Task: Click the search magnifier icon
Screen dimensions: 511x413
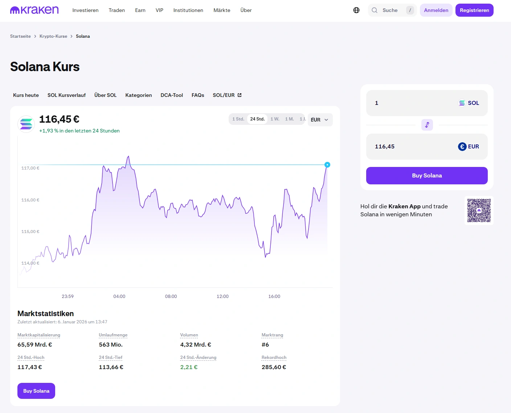Action: (375, 10)
